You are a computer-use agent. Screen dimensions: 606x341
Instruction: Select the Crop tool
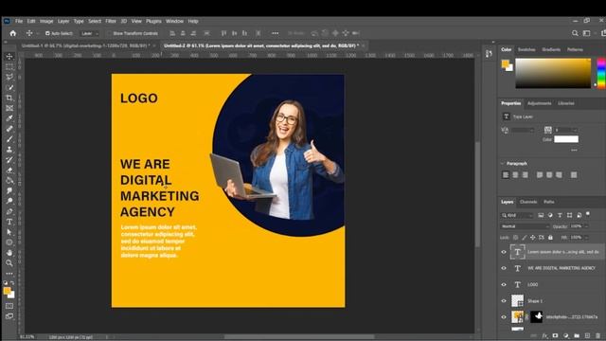[x=9, y=98]
